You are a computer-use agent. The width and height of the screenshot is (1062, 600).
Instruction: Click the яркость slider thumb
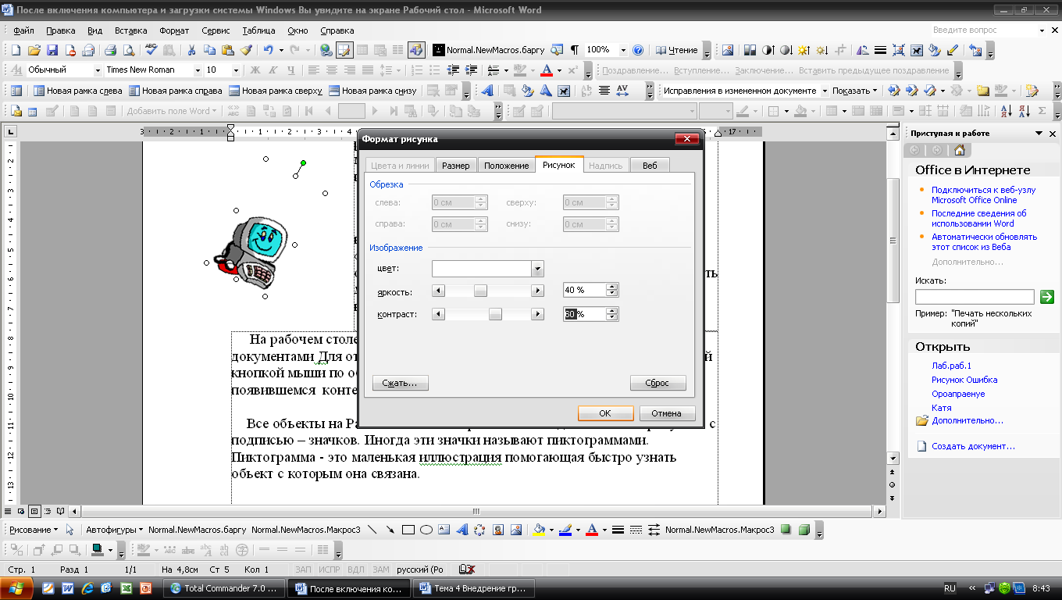click(480, 291)
